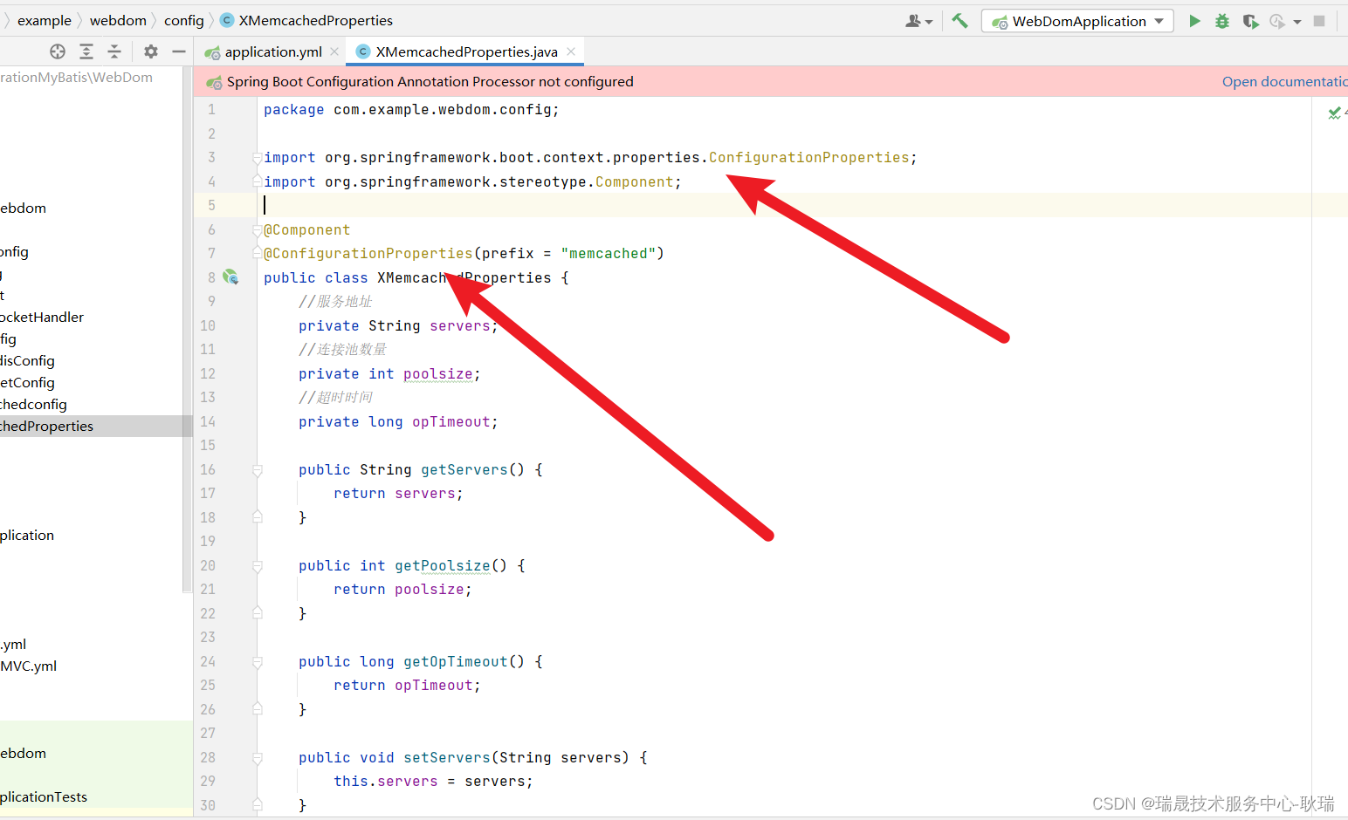Click ConfigurationProperties in import line 3
This screenshot has height=820, width=1348.
point(809,158)
